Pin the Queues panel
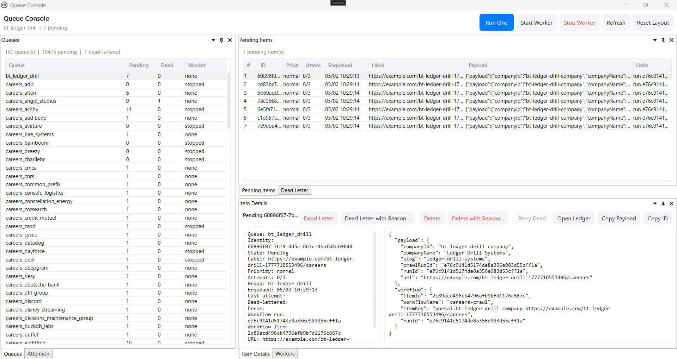Screen dimensions: 677x359 coord(221,40)
